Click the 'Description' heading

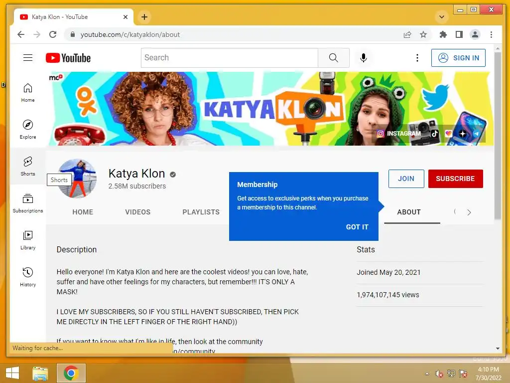76,249
